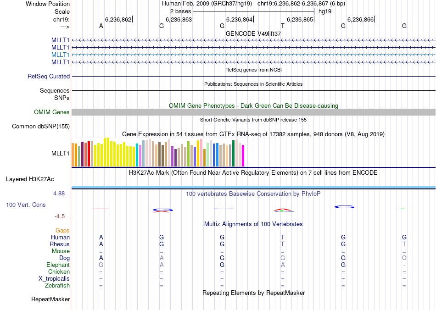
Task: Click the 4.88 PhyloP upper value
Action: (59, 194)
